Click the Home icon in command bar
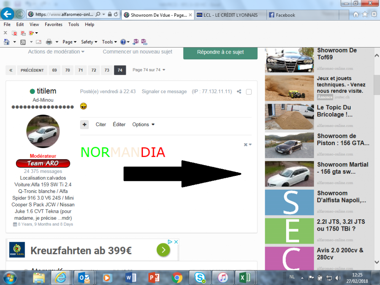Screen dimensions: 380x285 pos(6,42)
